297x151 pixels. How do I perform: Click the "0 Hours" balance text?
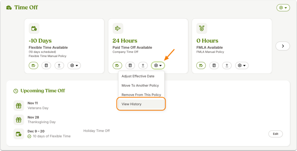[207, 41]
